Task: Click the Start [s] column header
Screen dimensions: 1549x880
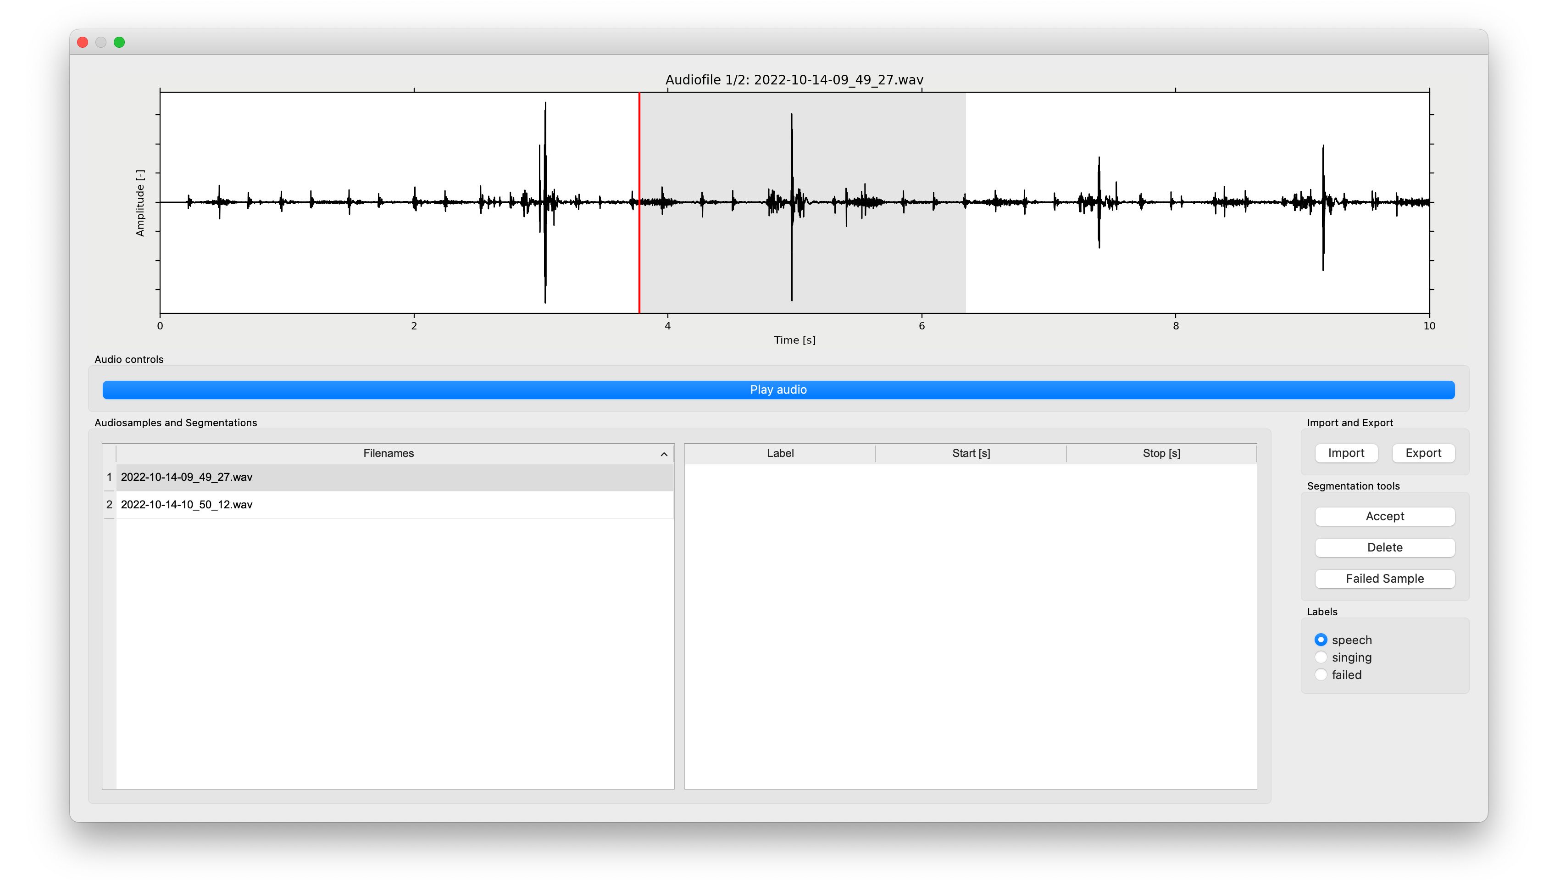Action: point(971,453)
